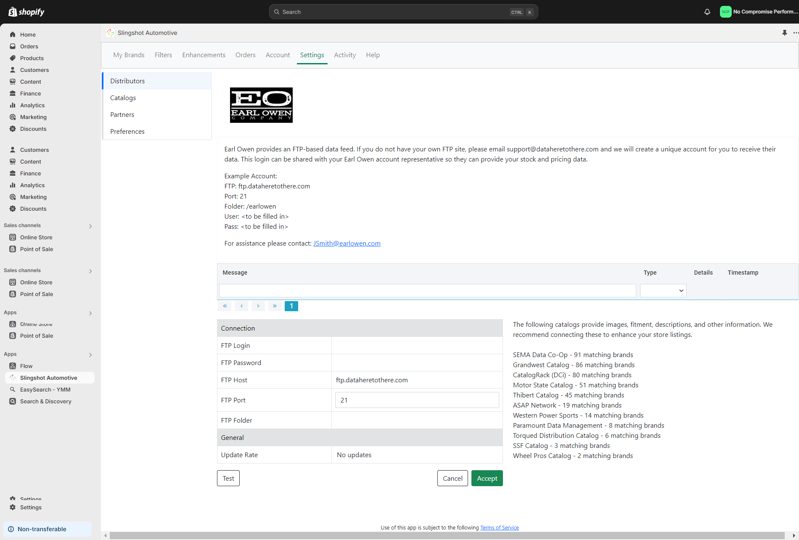Select the Settings tab in Slingshot
Viewport: 799px width, 540px height.
pyautogui.click(x=312, y=55)
